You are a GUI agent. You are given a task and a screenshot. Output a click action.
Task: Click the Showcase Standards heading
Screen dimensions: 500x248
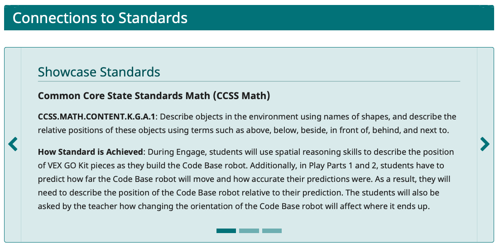[99, 72]
